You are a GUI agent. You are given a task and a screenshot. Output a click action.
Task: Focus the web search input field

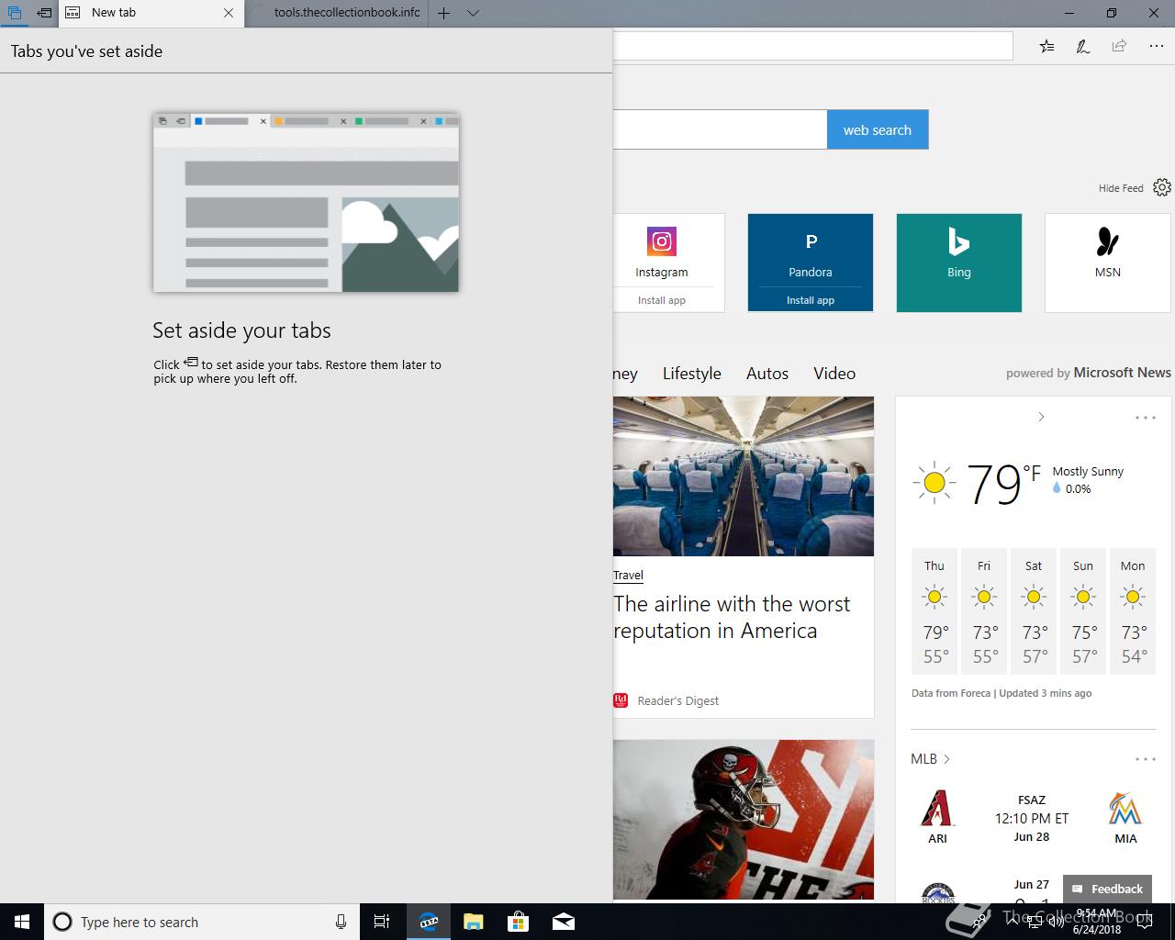click(720, 129)
